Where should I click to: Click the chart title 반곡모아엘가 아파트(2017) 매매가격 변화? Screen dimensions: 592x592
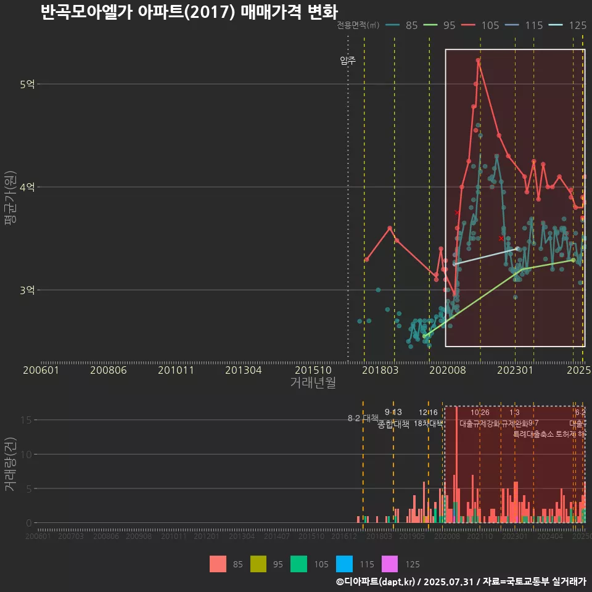[189, 12]
